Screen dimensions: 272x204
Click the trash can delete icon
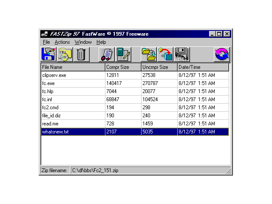pos(81,54)
